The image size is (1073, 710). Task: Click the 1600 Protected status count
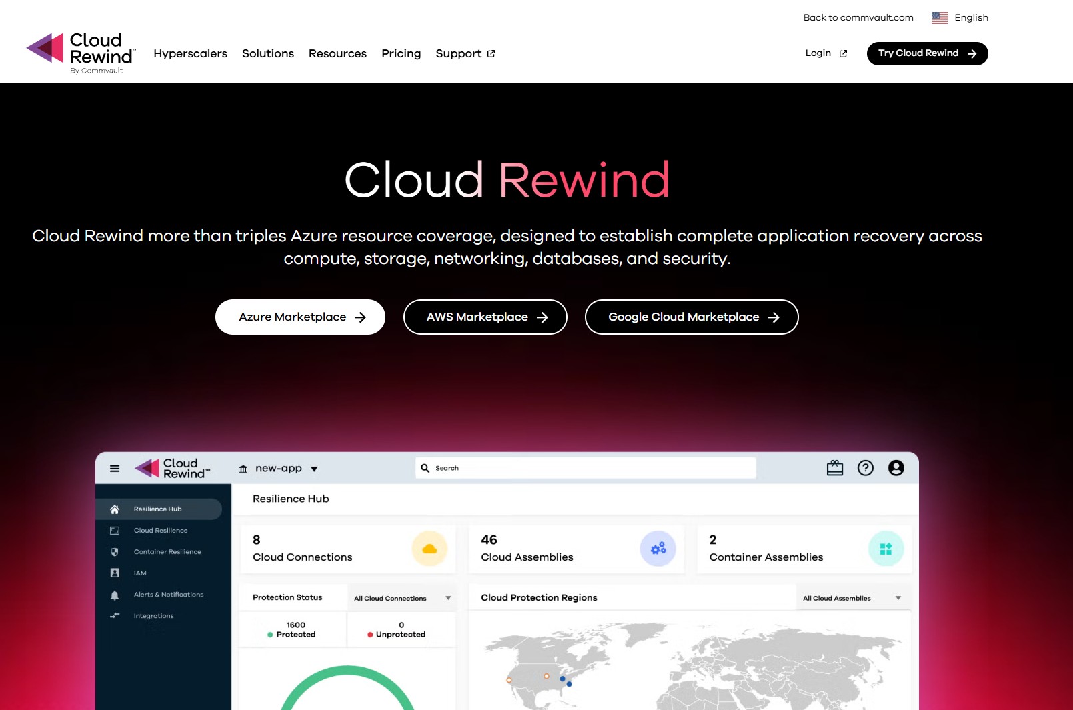pos(293,630)
